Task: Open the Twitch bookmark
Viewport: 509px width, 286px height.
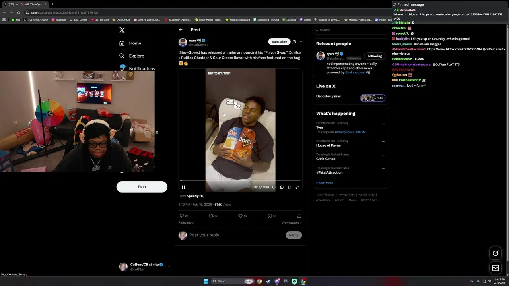Action: tap(305, 20)
